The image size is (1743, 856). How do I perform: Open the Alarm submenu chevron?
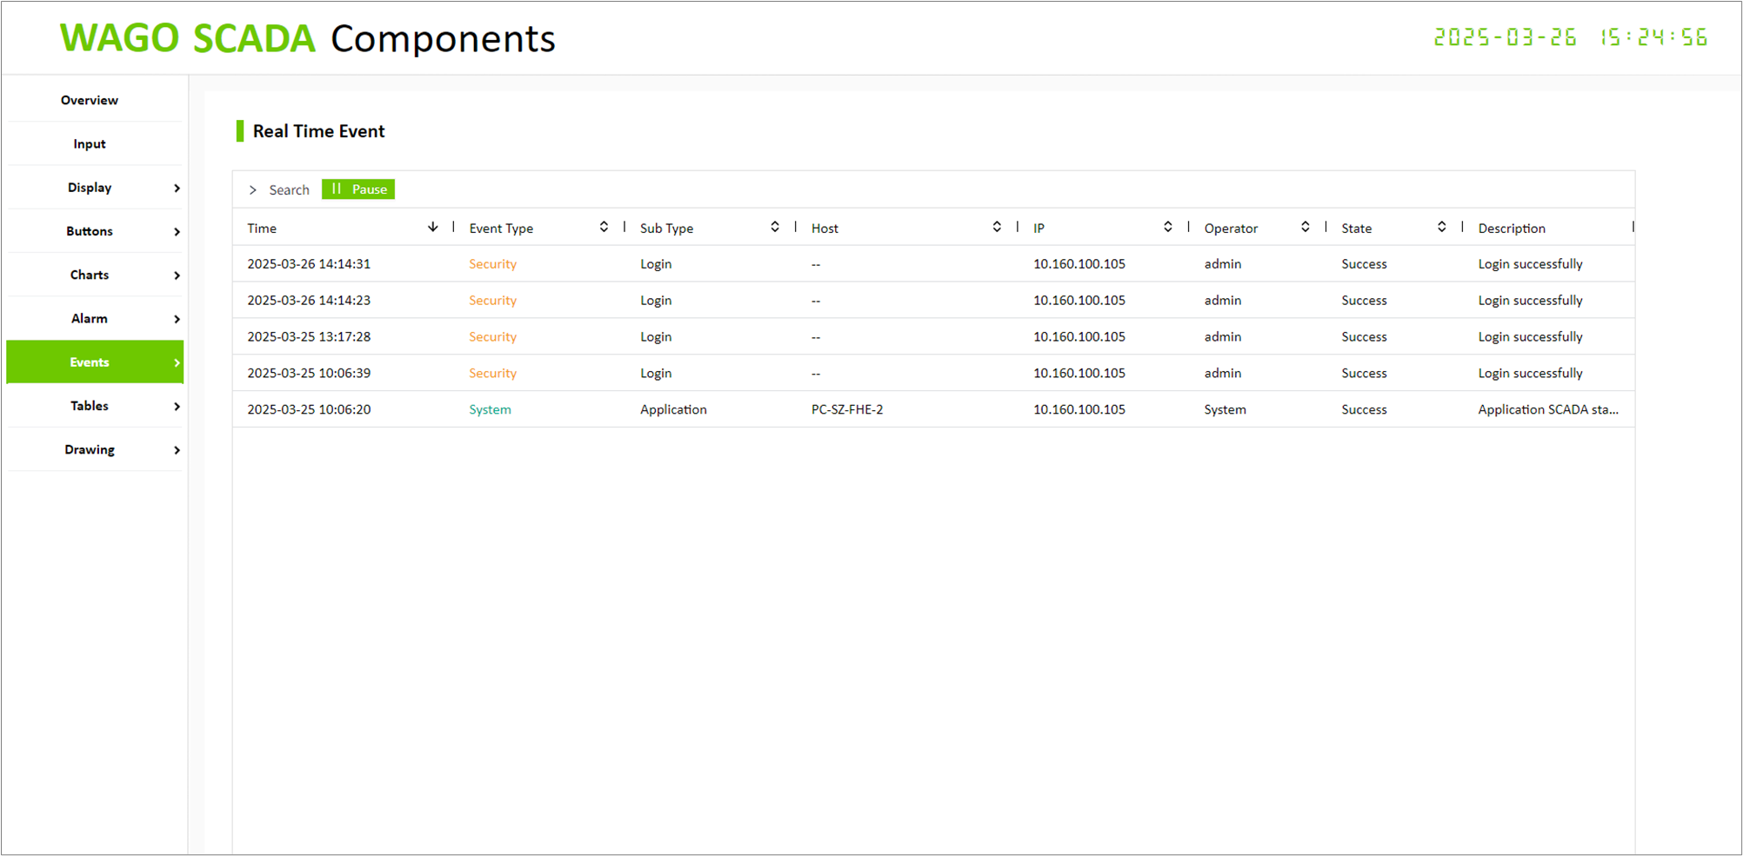pyautogui.click(x=177, y=320)
